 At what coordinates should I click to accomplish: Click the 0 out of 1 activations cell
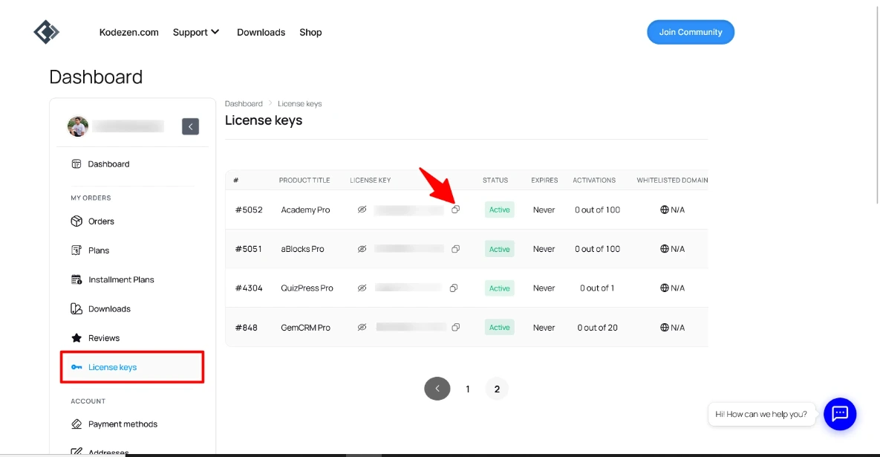click(x=597, y=288)
